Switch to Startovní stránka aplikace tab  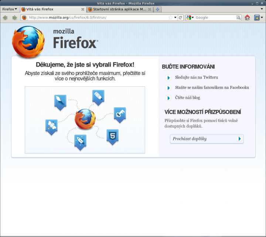point(120,9)
